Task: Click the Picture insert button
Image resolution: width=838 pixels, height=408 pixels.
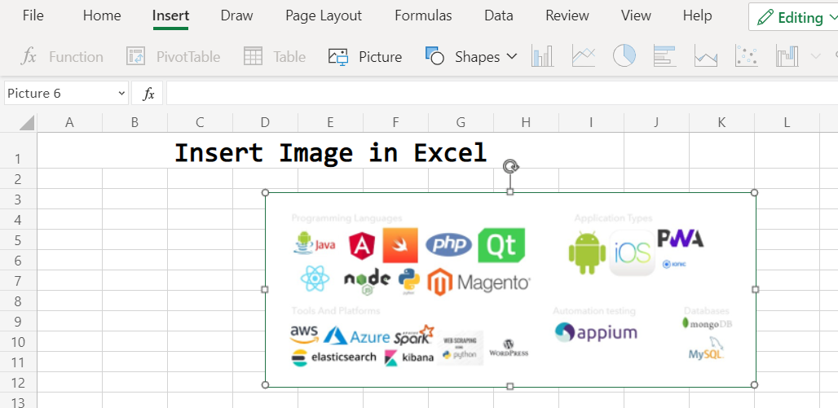Action: point(365,57)
